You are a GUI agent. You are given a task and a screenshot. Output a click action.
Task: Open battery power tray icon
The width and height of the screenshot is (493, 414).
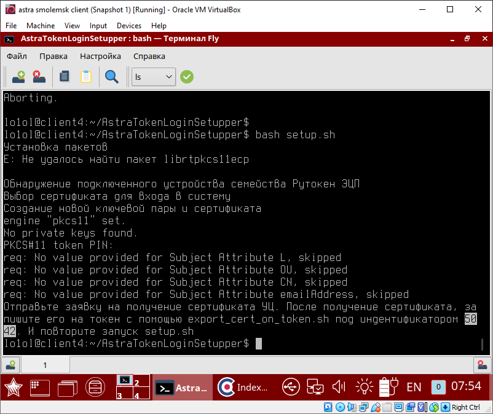pyautogui.click(x=388, y=387)
